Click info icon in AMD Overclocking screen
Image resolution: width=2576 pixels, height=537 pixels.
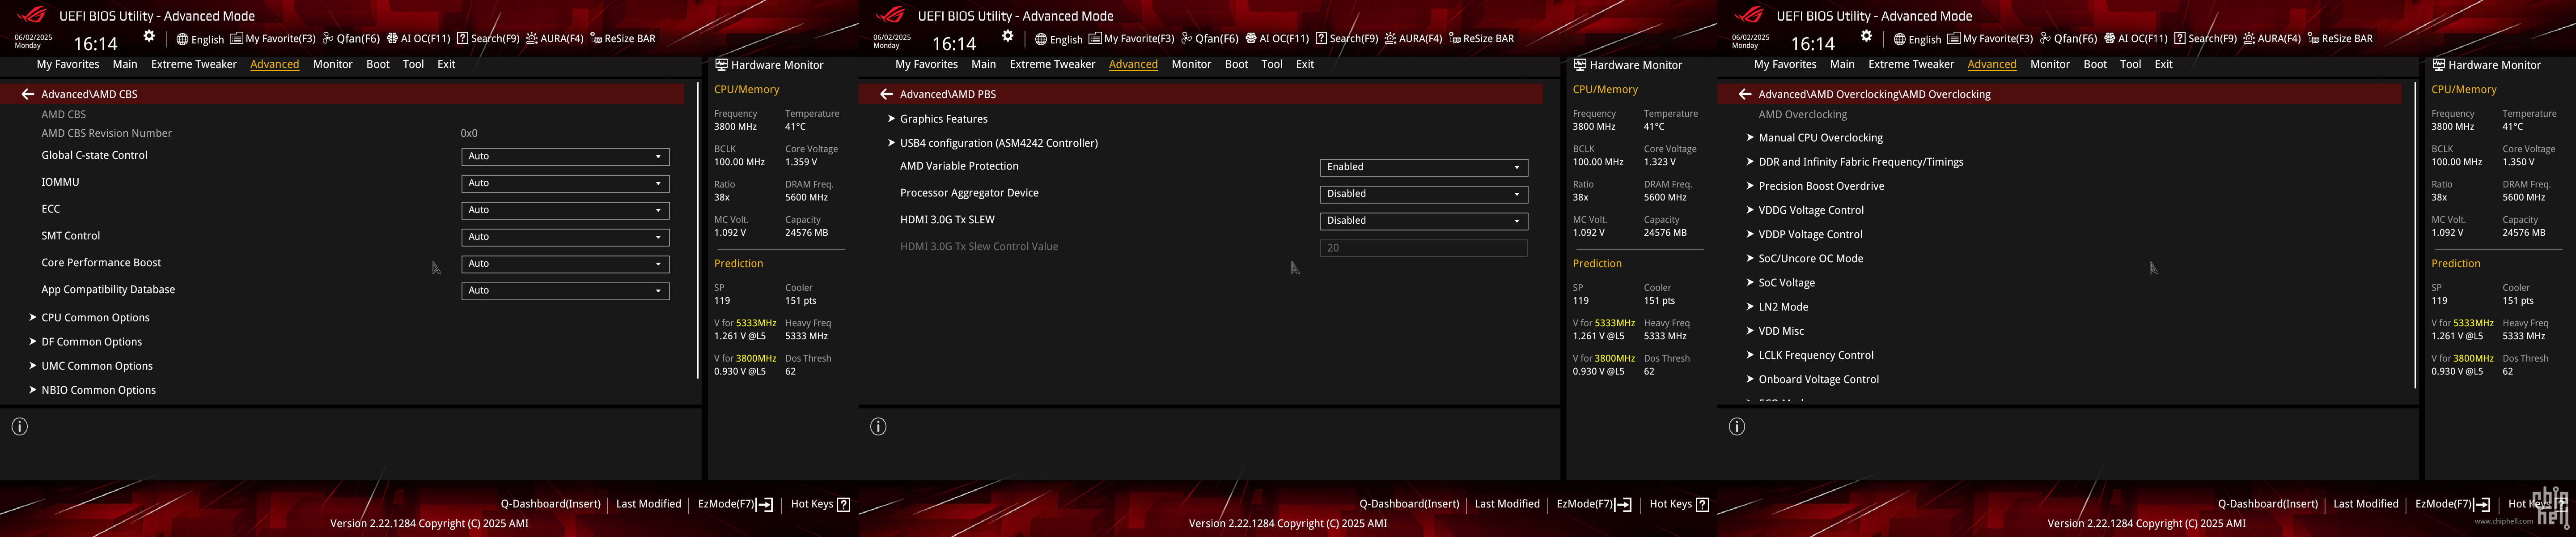(x=1737, y=427)
